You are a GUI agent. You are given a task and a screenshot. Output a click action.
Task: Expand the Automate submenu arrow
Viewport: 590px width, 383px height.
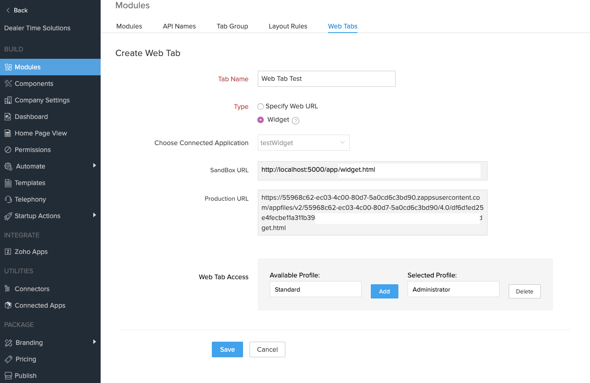[x=94, y=165]
